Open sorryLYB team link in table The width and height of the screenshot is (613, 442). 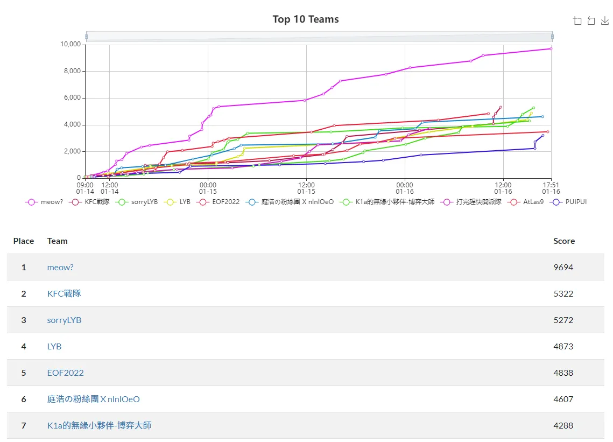(x=64, y=320)
